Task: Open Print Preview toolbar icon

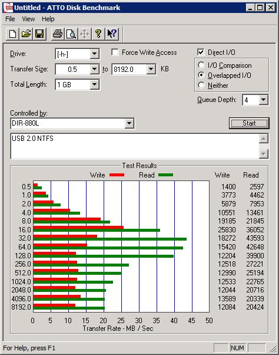Action: click(71, 34)
